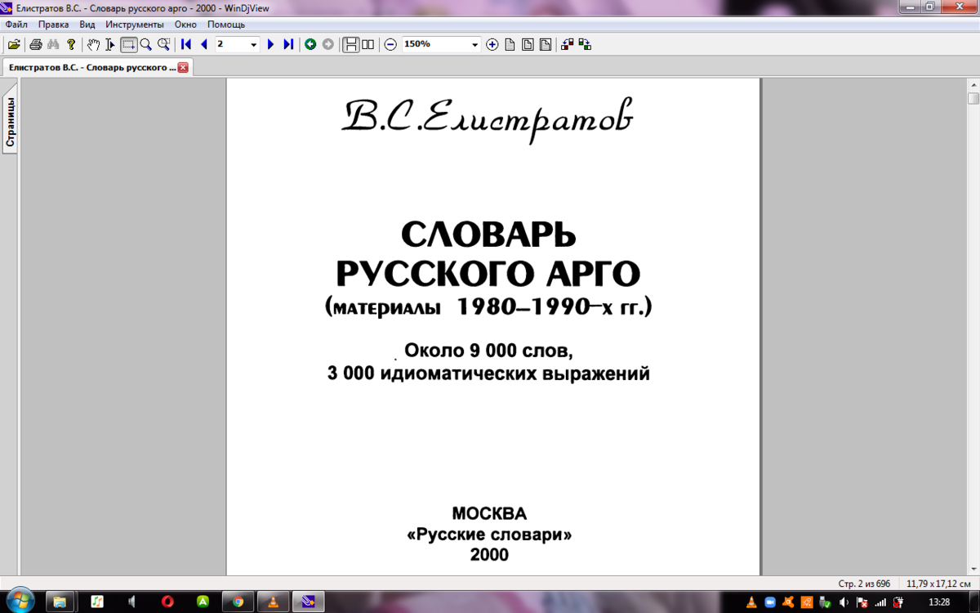Select the rectangle region selection tool
980x613 pixels.
tap(128, 44)
